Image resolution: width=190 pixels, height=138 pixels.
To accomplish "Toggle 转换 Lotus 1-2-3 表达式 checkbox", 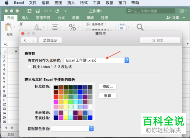I will pos(30,67).
